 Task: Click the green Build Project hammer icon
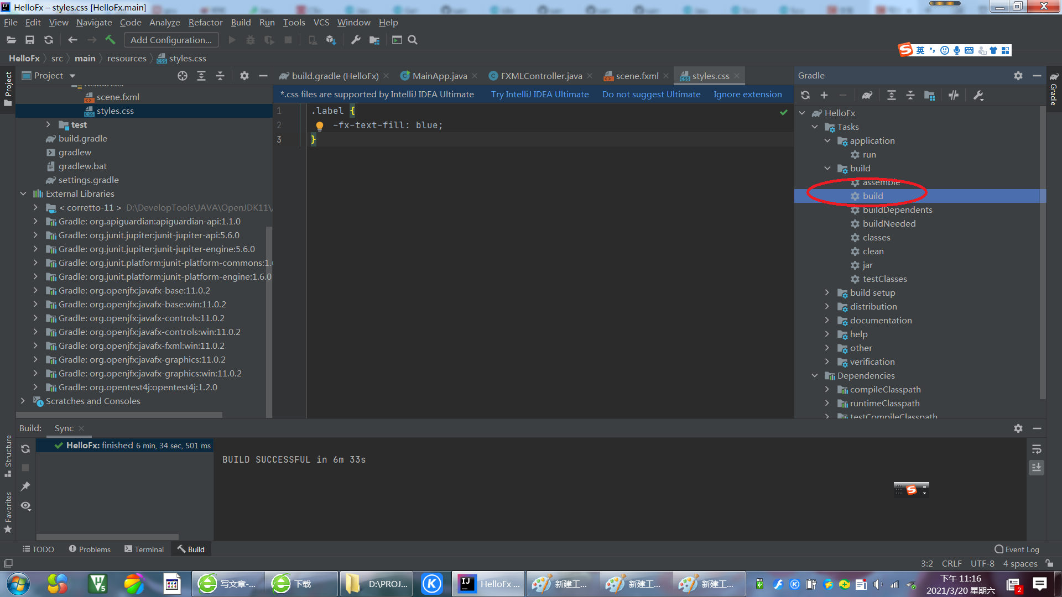click(x=110, y=40)
